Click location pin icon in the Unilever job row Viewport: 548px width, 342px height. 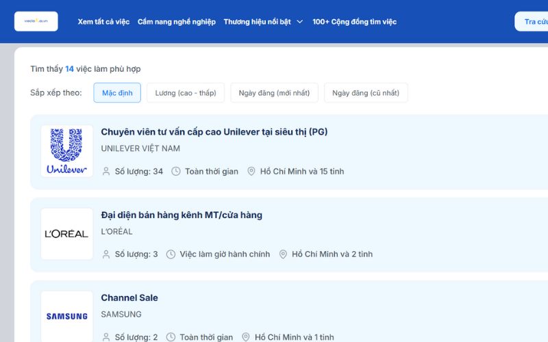click(251, 172)
